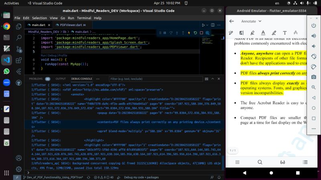Select the smart pen annotation tool
321x180 pixels.
pyautogui.click(x=231, y=33)
